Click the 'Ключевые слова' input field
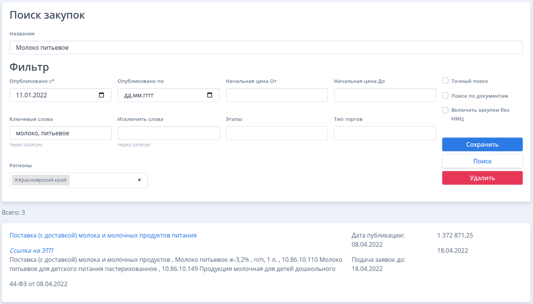Viewport: 533px width, 304px height. coord(61,133)
